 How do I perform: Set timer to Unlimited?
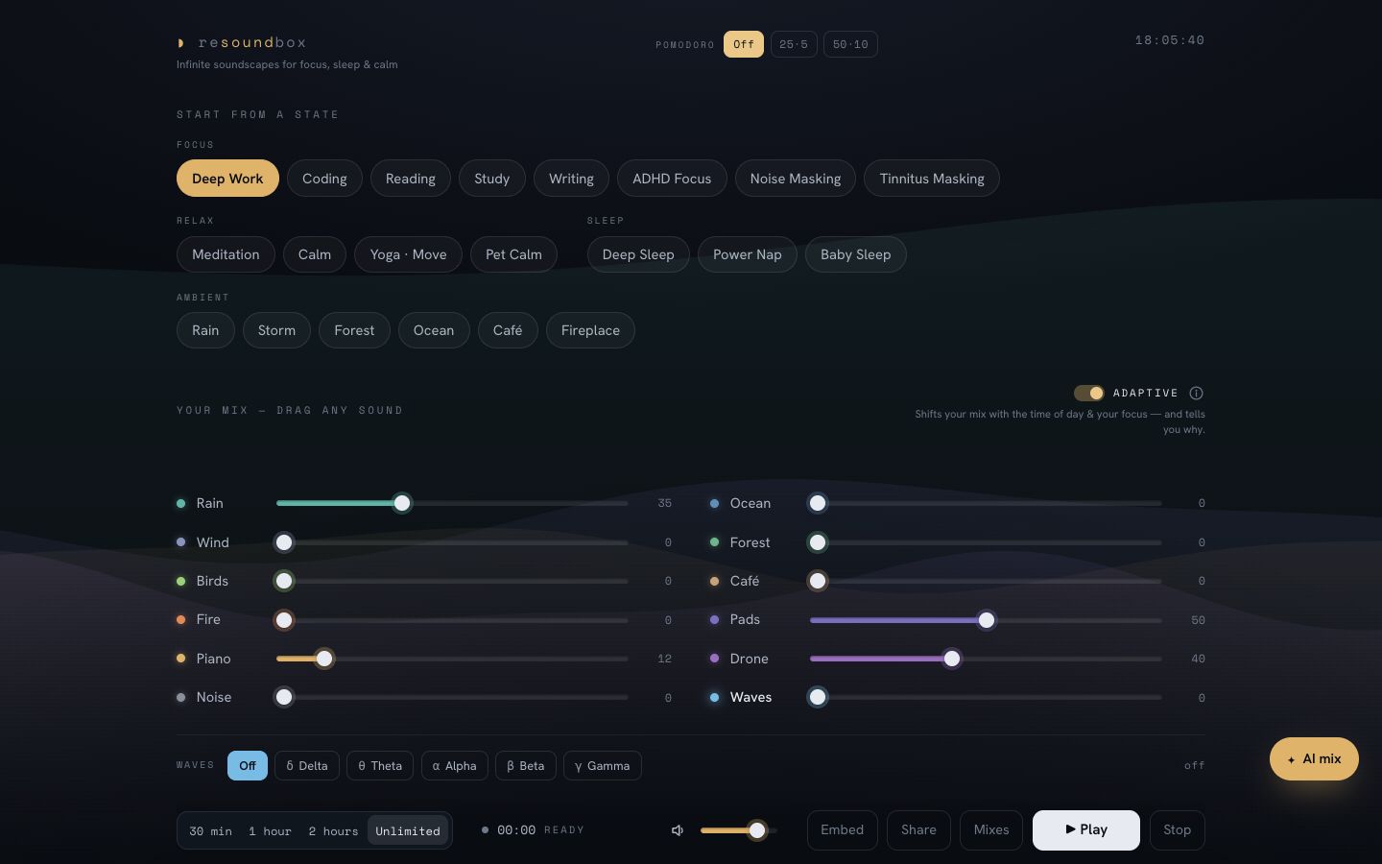[x=408, y=830]
